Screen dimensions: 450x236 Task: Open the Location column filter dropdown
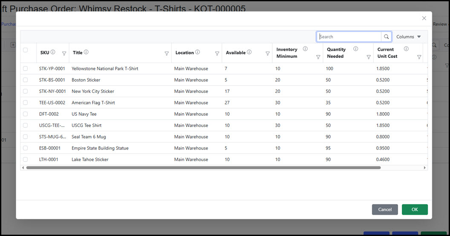217,53
